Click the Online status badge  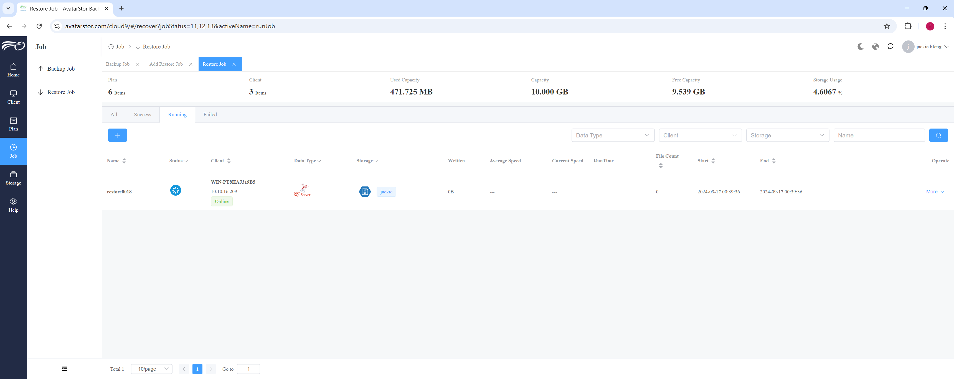coord(222,202)
